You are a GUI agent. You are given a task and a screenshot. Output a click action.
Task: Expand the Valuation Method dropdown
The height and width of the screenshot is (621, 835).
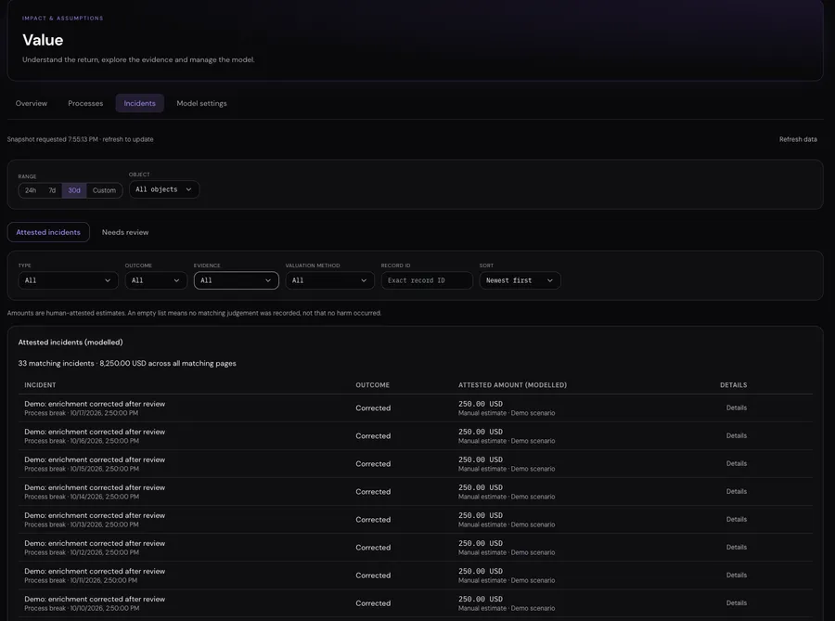(x=329, y=280)
